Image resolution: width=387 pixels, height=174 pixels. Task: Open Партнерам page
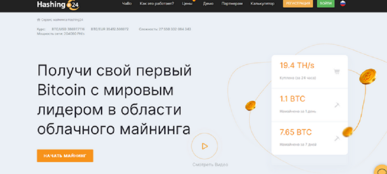pos(232,4)
